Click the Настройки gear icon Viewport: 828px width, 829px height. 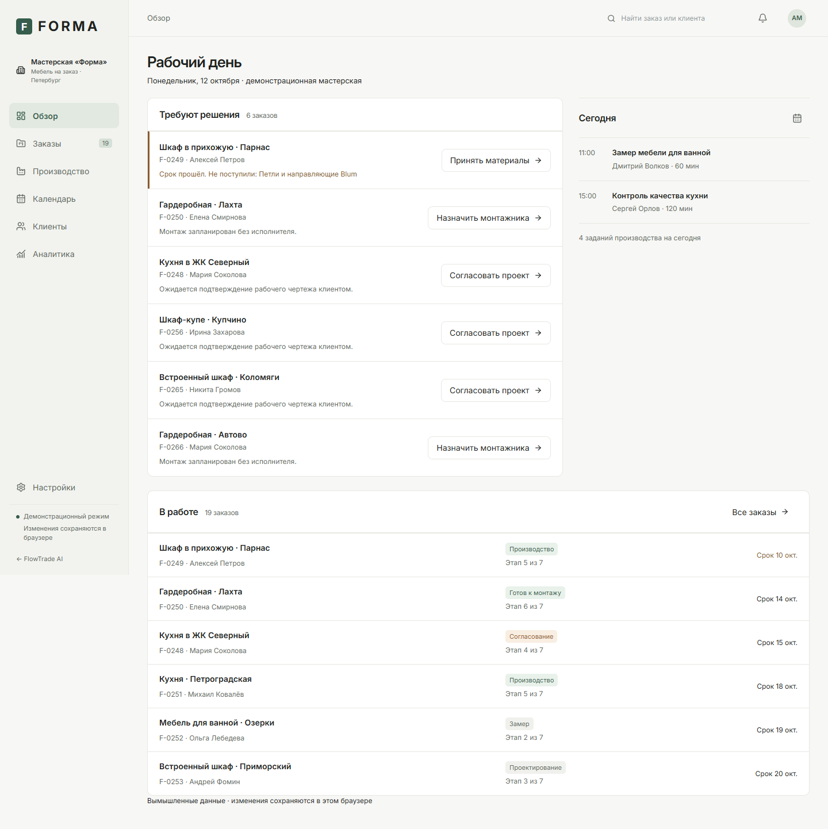(x=21, y=488)
